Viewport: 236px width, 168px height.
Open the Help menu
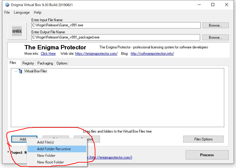pyautogui.click(x=37, y=12)
